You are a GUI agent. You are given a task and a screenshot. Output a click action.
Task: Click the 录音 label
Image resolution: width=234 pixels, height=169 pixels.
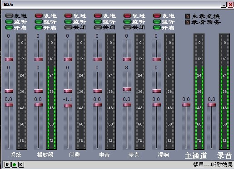(224, 155)
